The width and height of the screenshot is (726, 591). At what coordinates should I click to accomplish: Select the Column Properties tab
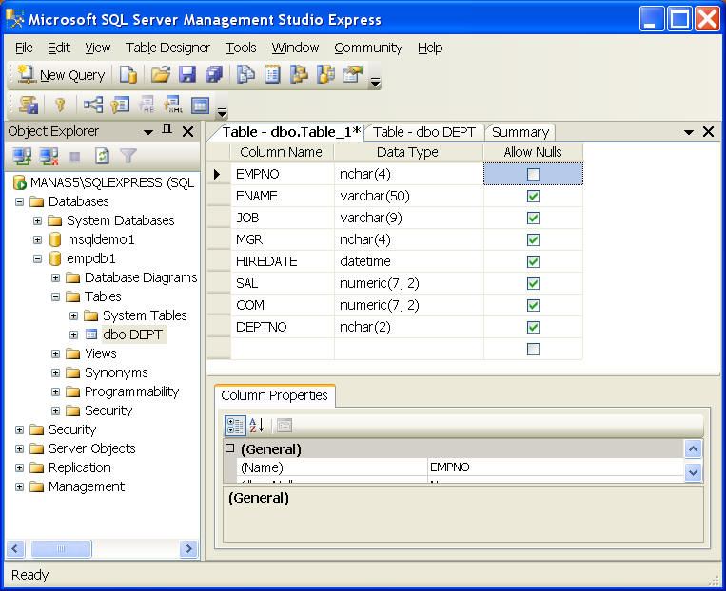274,395
